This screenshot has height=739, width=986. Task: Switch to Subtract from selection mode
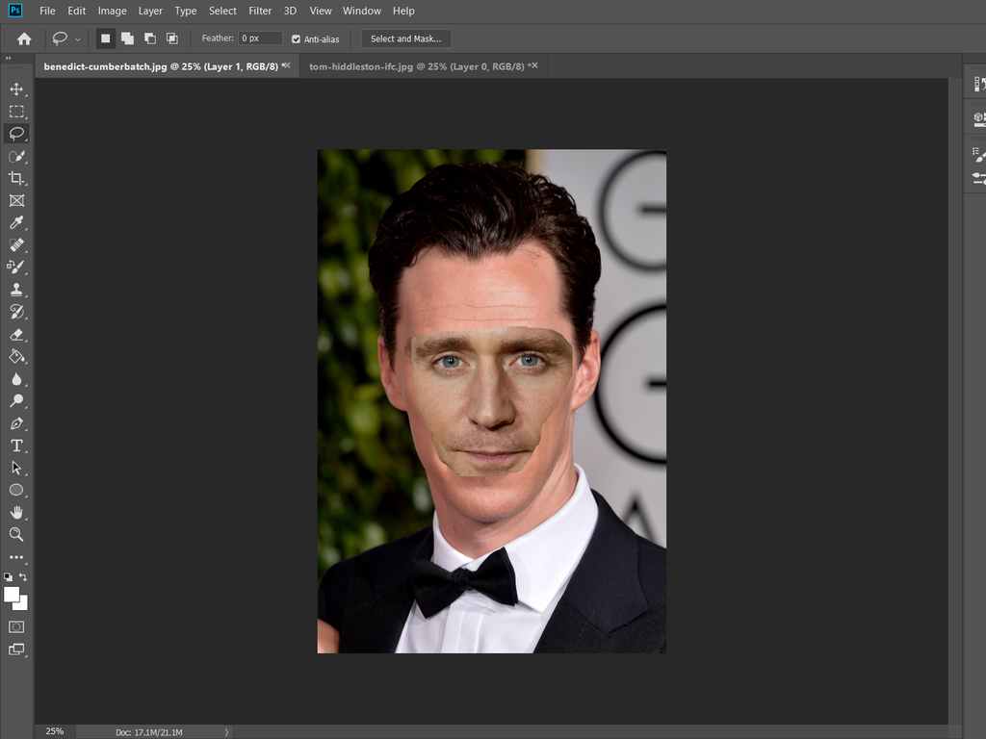[149, 38]
